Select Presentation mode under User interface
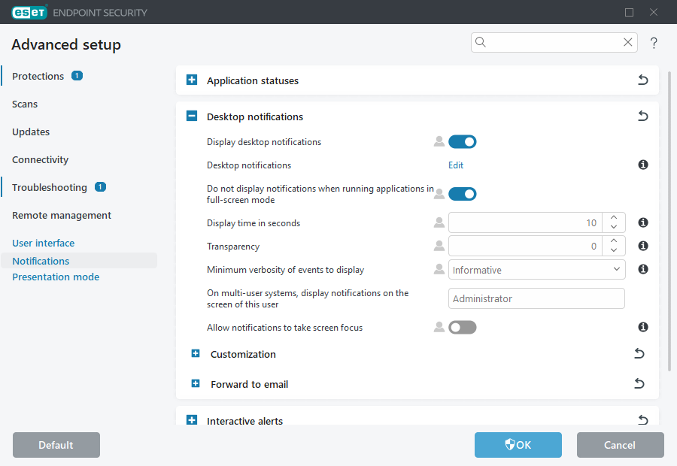This screenshot has height=466, width=677. 56,277
